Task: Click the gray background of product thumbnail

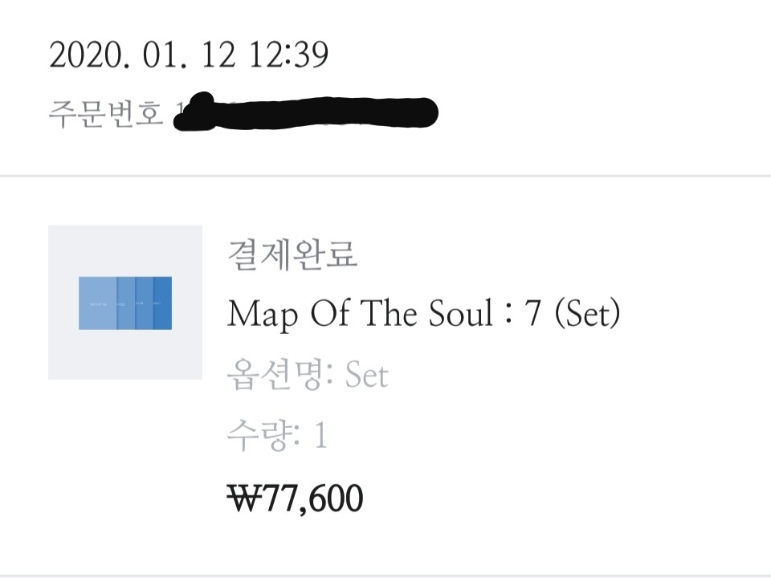Action: [x=125, y=250]
